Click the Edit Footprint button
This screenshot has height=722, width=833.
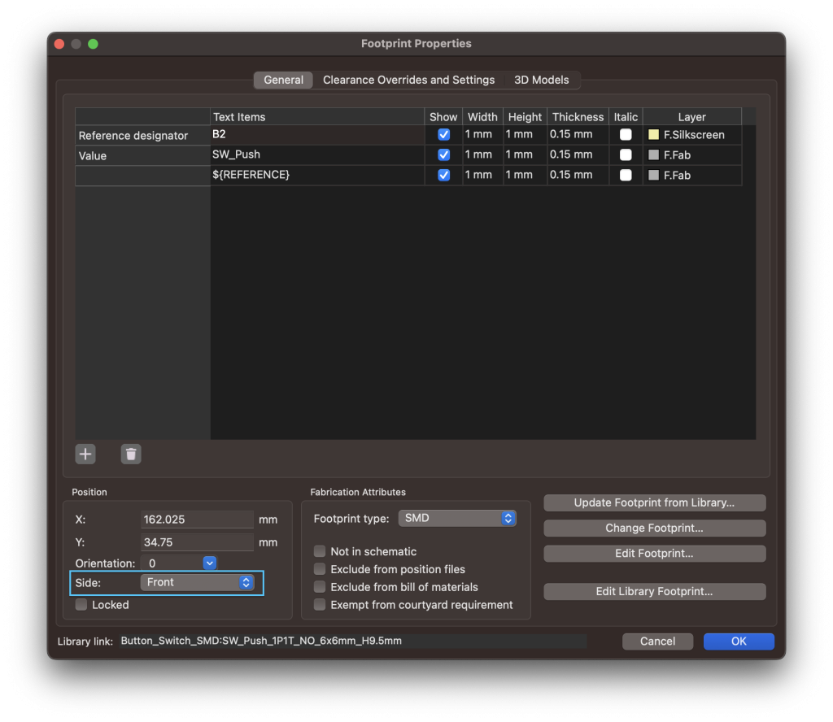click(655, 554)
